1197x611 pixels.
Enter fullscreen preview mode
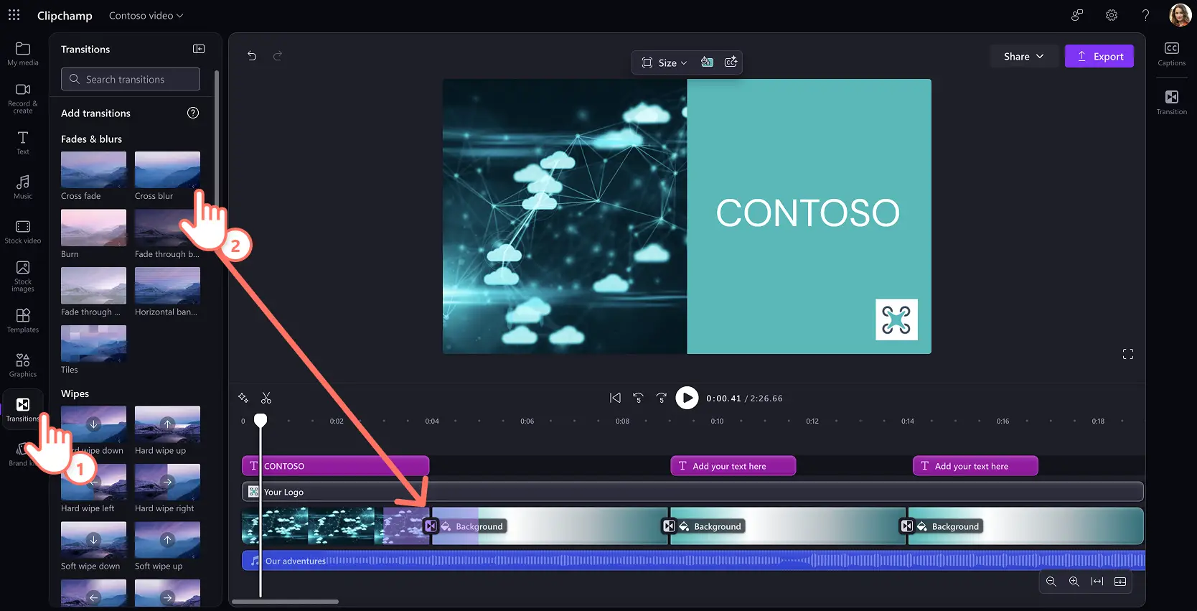(x=1128, y=354)
